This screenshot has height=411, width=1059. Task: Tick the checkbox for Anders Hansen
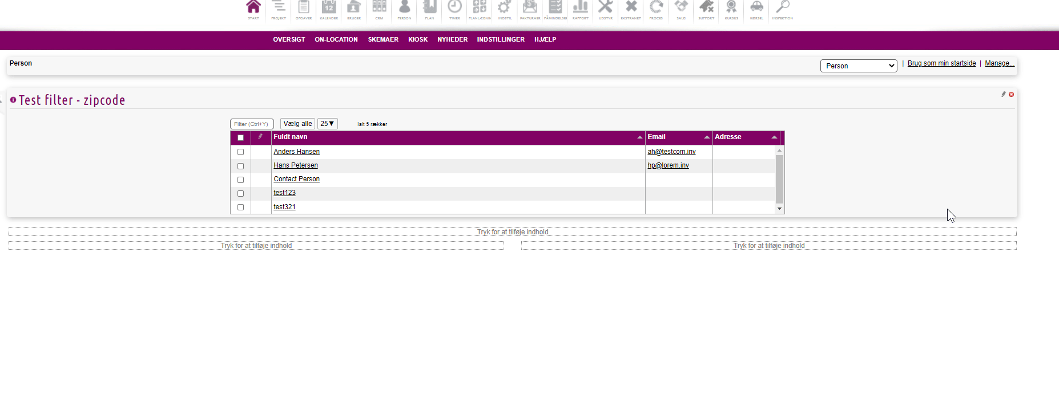pyautogui.click(x=240, y=152)
